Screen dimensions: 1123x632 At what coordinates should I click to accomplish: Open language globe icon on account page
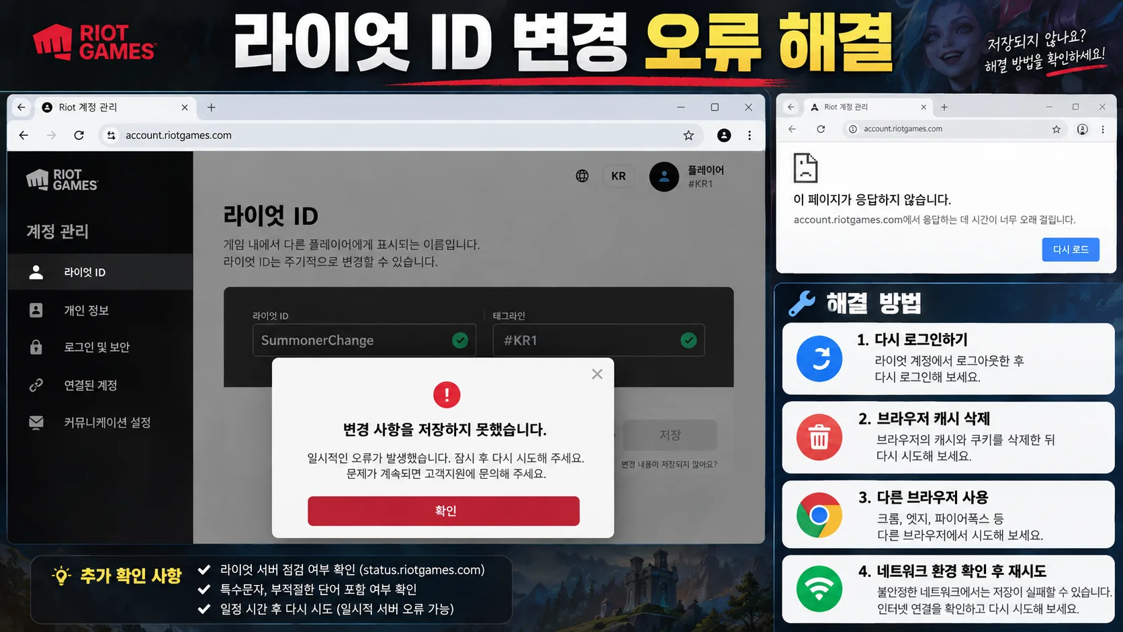coord(582,176)
